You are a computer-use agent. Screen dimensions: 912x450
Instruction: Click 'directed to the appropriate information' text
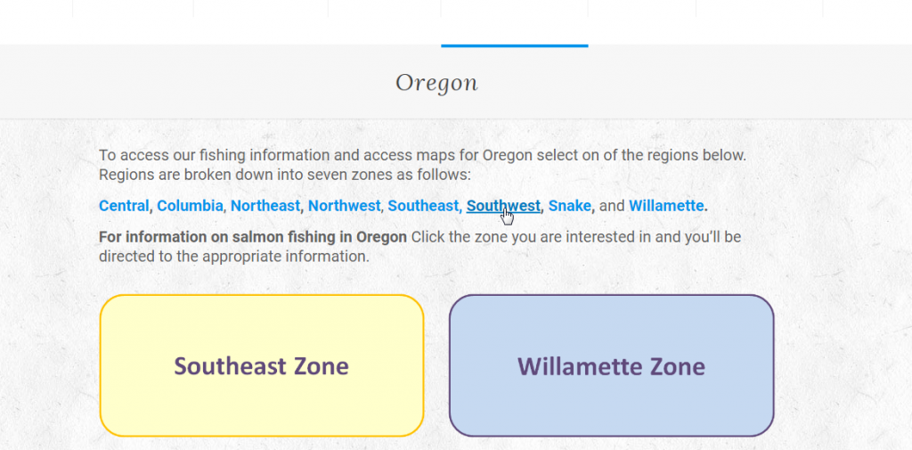[234, 257]
